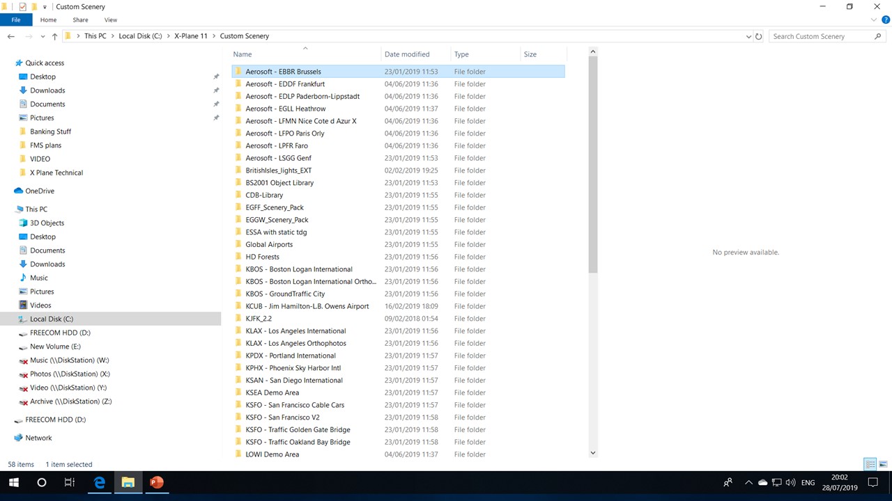Click the Cortana circle on the taskbar
Viewport: 892px width, 501px height.
[41, 482]
